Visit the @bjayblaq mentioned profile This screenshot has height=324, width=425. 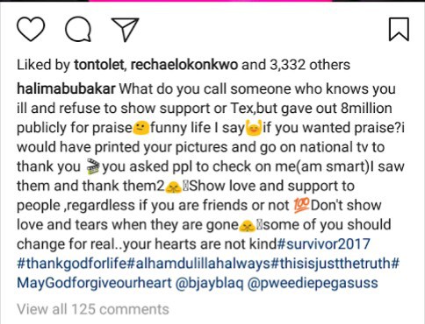pos(209,283)
